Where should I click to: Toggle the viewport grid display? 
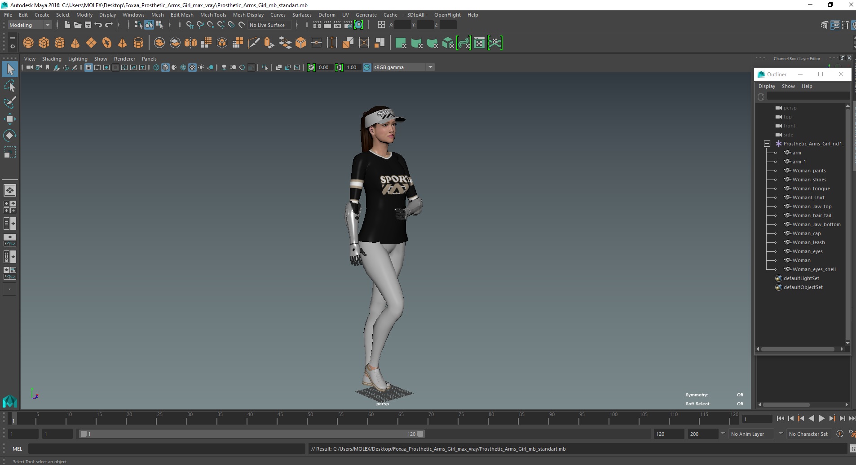[x=88, y=67]
